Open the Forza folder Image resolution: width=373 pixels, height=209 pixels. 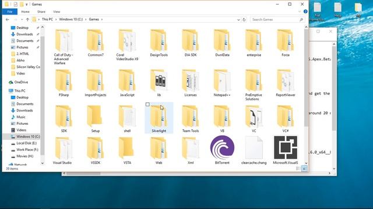pyautogui.click(x=286, y=42)
